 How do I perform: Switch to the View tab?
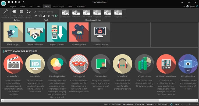click(38, 6)
